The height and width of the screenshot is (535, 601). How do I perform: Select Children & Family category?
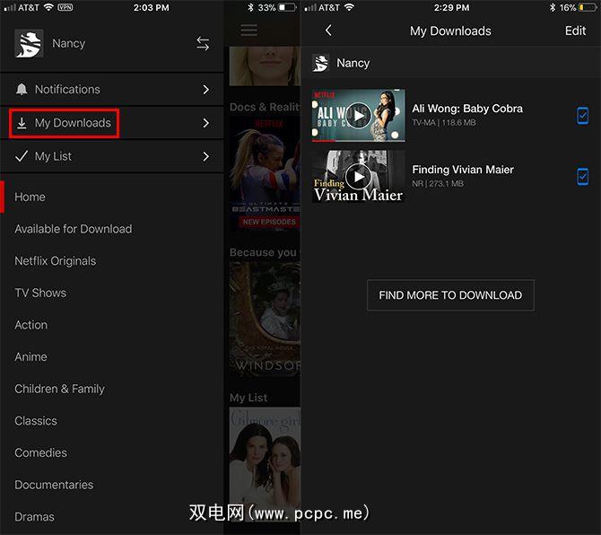click(x=59, y=389)
